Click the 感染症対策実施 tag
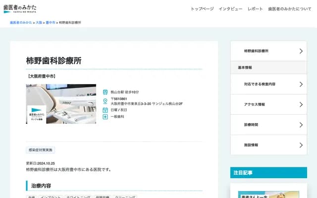The height and width of the screenshot is (198, 317). click(41, 150)
